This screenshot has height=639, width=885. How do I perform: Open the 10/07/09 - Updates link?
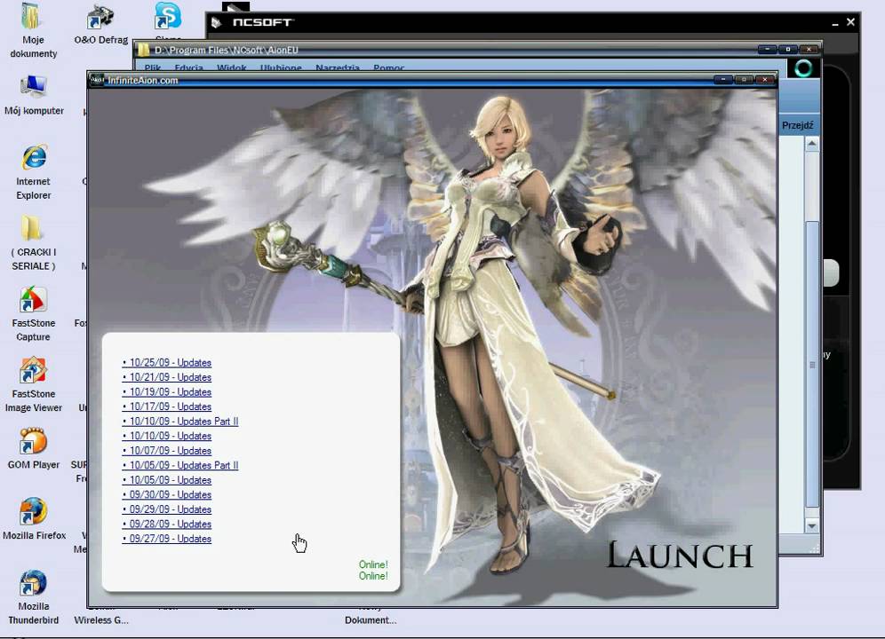point(166,451)
